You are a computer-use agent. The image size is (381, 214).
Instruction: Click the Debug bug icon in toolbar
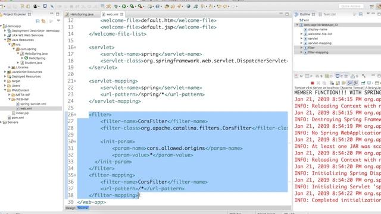click(116, 7)
